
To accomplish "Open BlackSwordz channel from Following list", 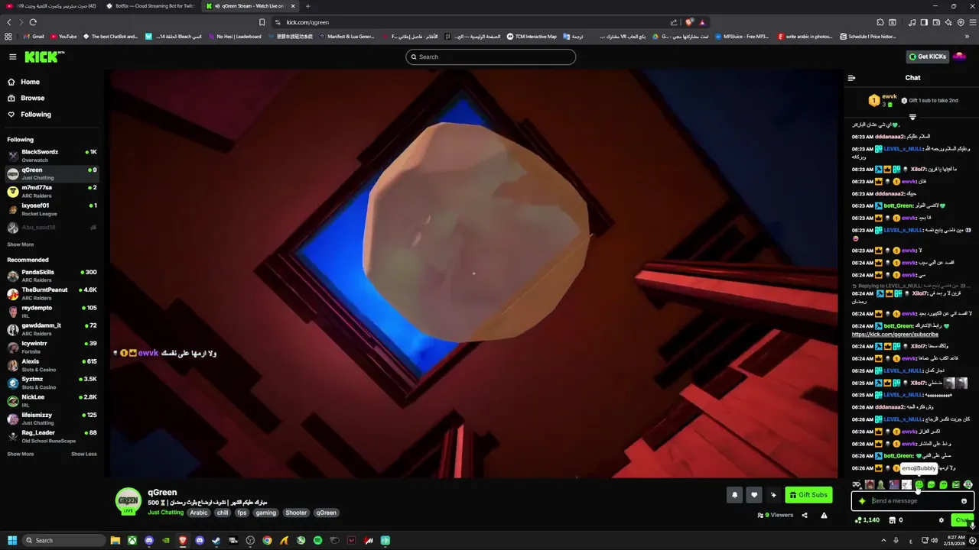I will [52, 155].
